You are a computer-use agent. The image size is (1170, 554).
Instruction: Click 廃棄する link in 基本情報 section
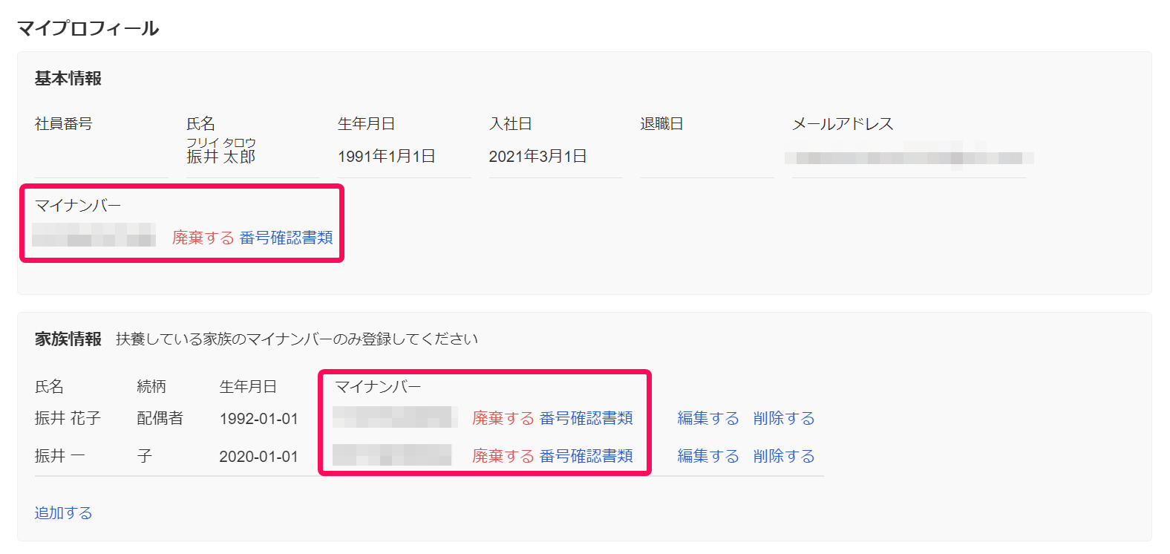[x=203, y=238]
